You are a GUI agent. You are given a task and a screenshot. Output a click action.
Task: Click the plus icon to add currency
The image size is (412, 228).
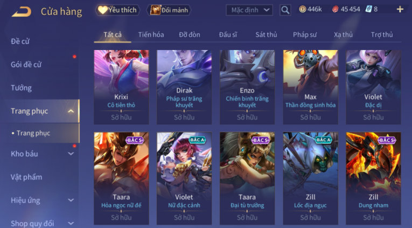[400, 10]
